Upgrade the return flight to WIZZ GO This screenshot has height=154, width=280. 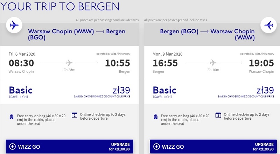(262, 147)
